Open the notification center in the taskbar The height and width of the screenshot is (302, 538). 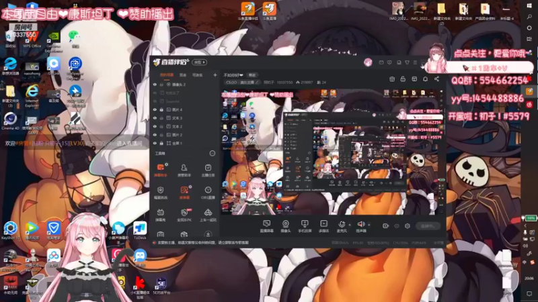coord(529,294)
